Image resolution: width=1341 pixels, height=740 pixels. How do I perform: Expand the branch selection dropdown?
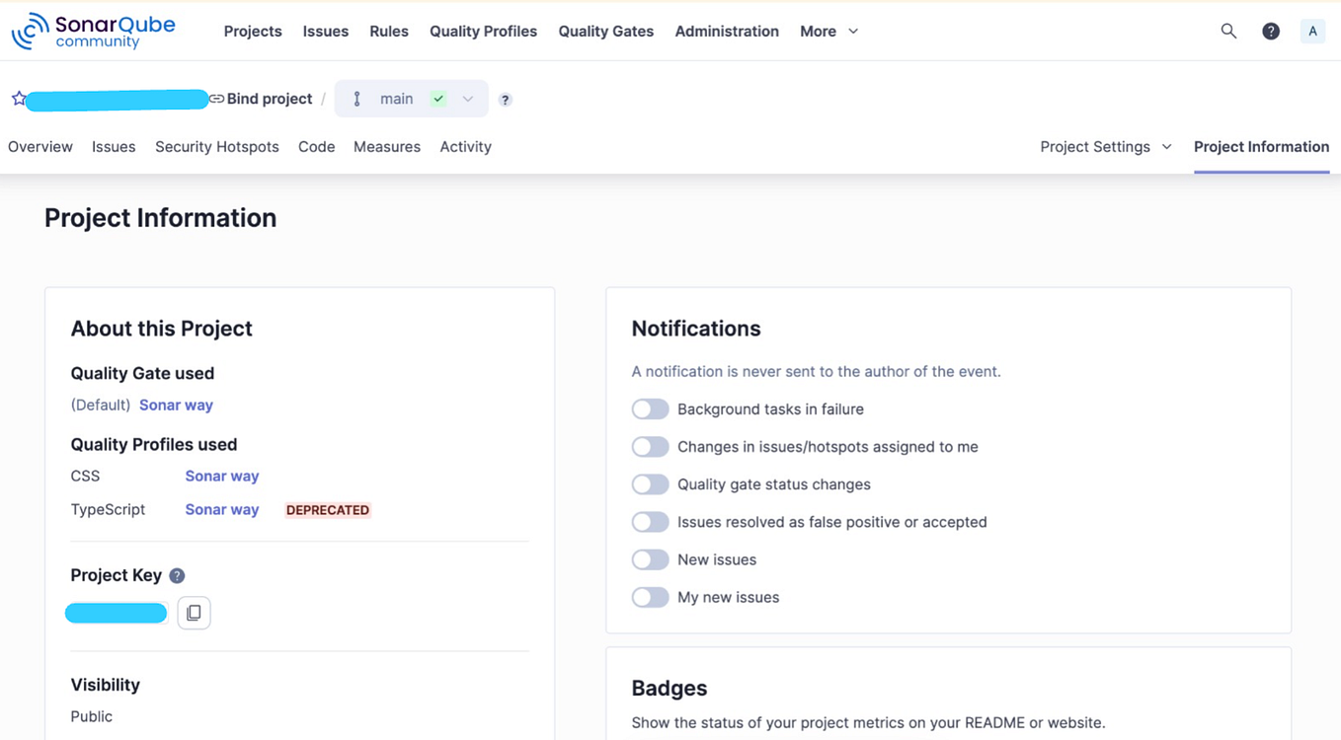tap(467, 99)
